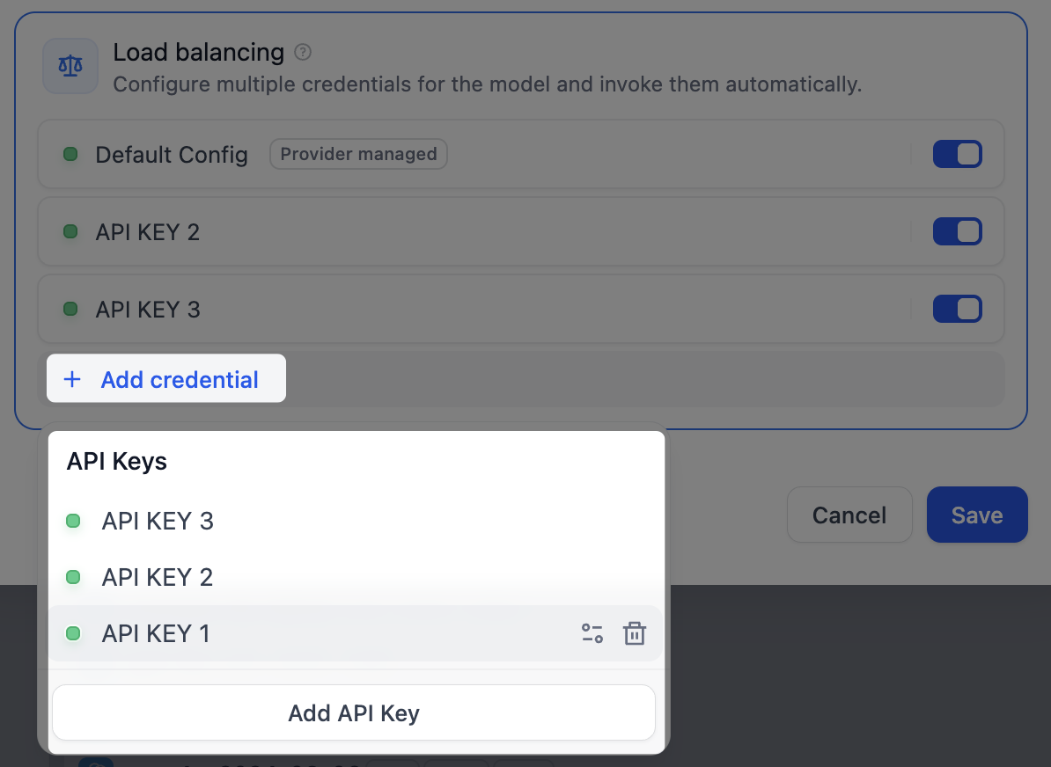Click the green status dot beside Default Config
Viewport: 1051px width, 767px height.
[70, 154]
